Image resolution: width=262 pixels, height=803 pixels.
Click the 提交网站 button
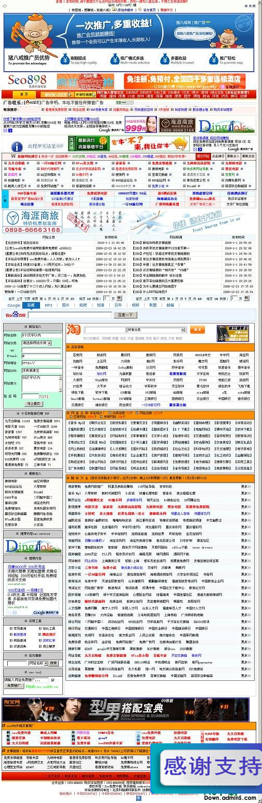(x=203, y=156)
